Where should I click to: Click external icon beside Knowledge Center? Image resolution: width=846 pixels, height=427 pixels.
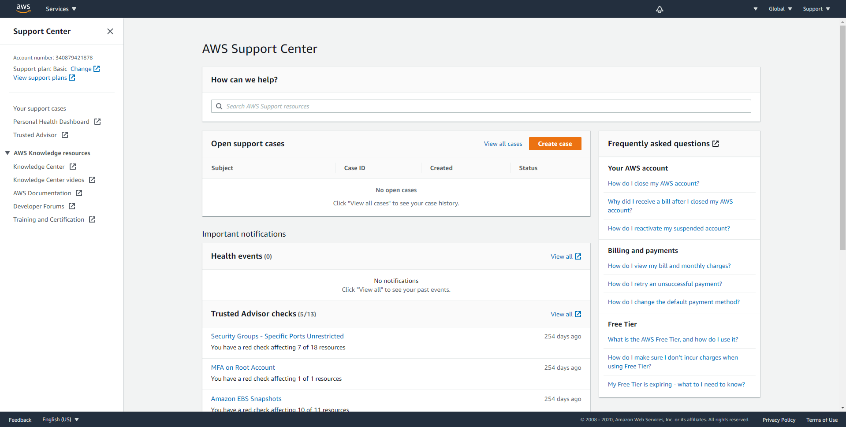point(73,167)
